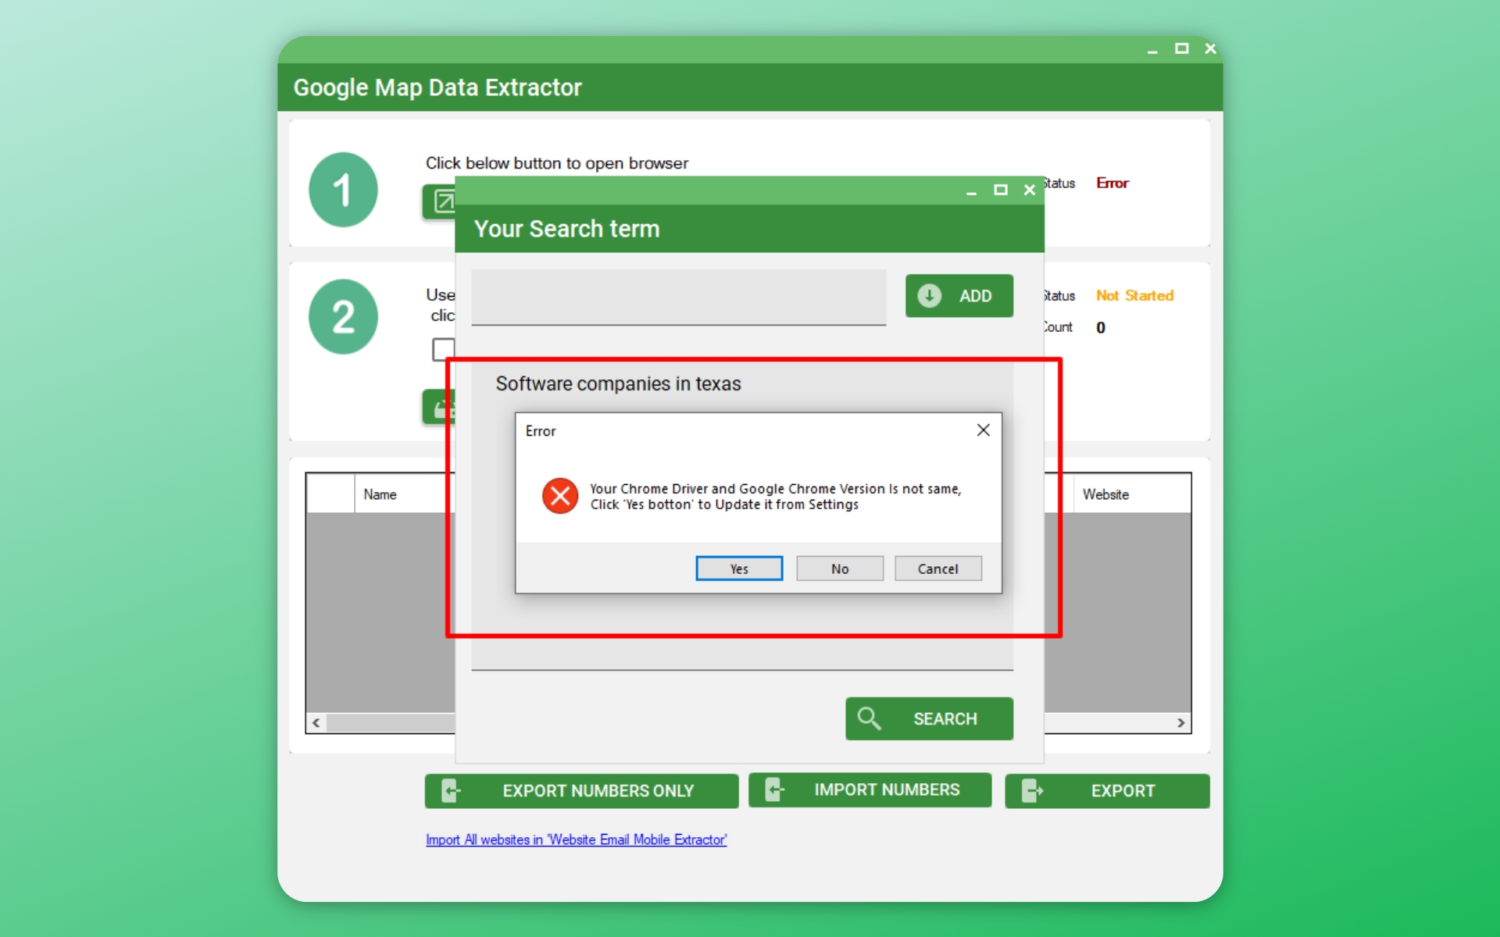1500x937 pixels.
Task: Click the Website column header
Action: point(1105,494)
